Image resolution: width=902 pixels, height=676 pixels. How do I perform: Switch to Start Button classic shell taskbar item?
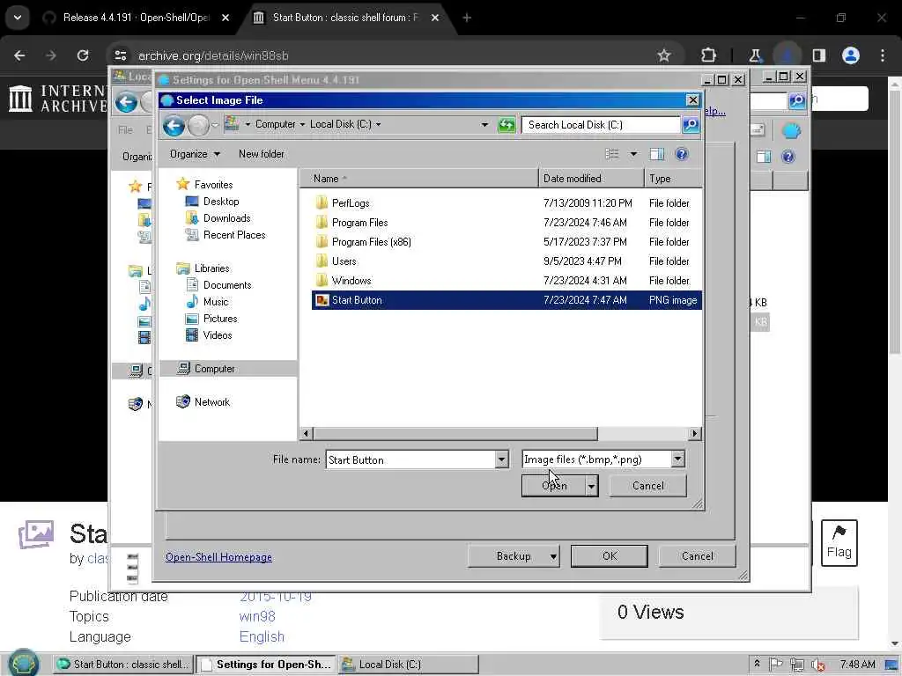(x=123, y=665)
